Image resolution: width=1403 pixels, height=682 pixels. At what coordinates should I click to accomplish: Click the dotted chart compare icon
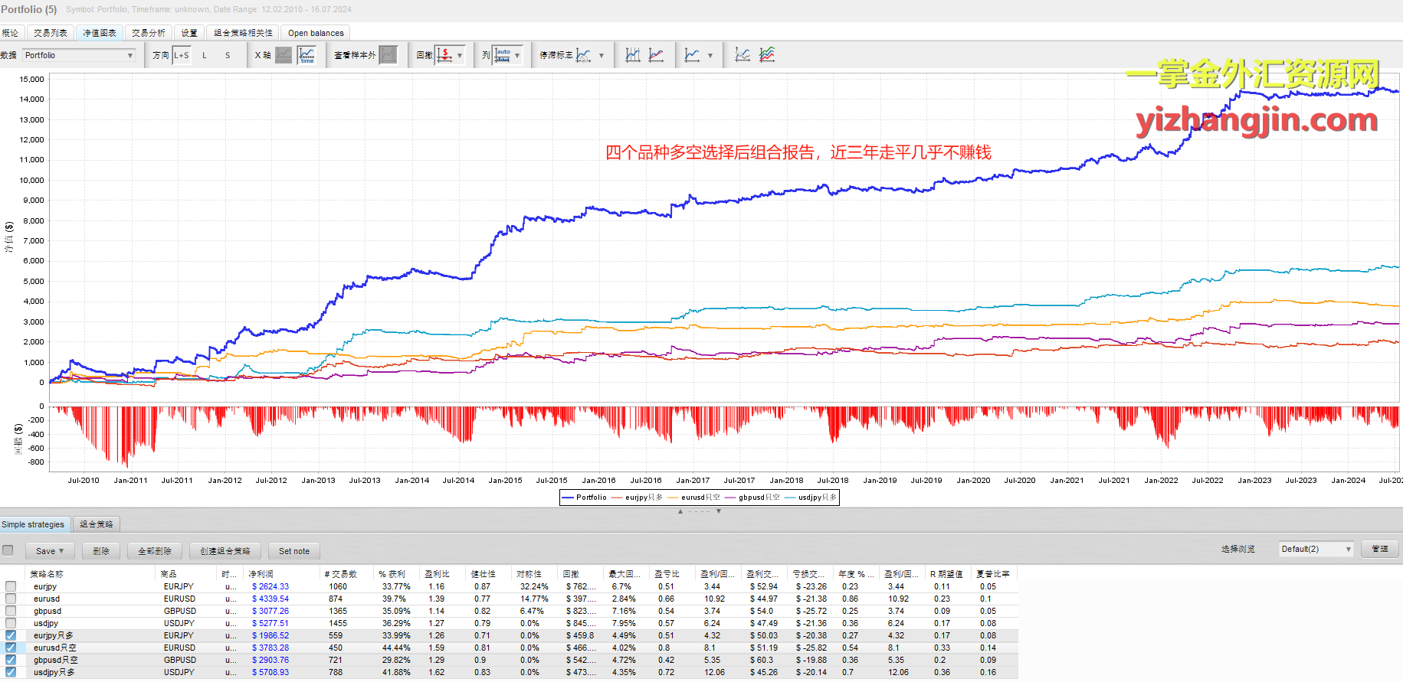pyautogui.click(x=742, y=55)
